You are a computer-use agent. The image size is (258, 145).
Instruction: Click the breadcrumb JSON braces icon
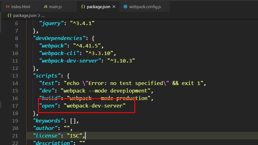coord(9,15)
